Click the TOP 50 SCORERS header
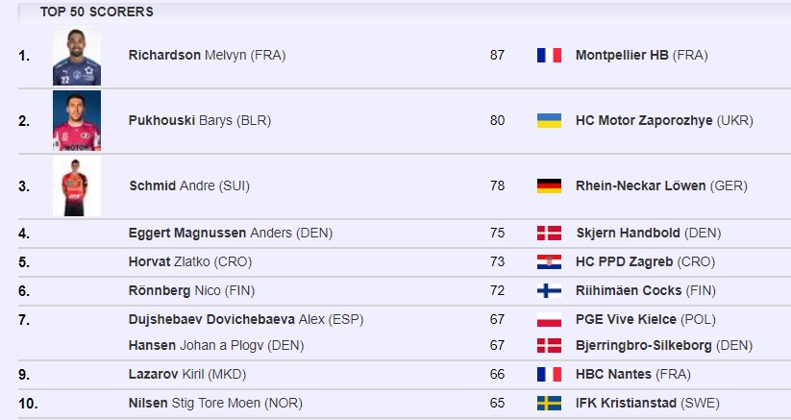Image resolution: width=791 pixels, height=420 pixels. click(96, 12)
